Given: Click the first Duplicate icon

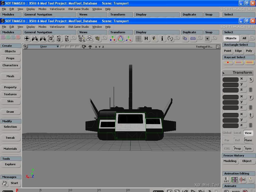Looking at the screenshot, I should 185,38.
